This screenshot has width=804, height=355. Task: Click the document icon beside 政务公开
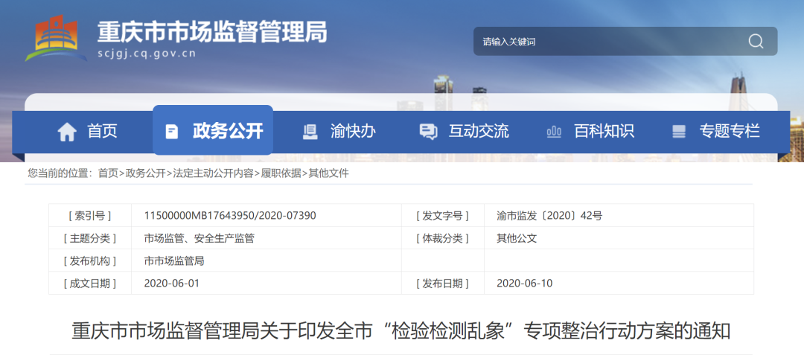pyautogui.click(x=172, y=132)
